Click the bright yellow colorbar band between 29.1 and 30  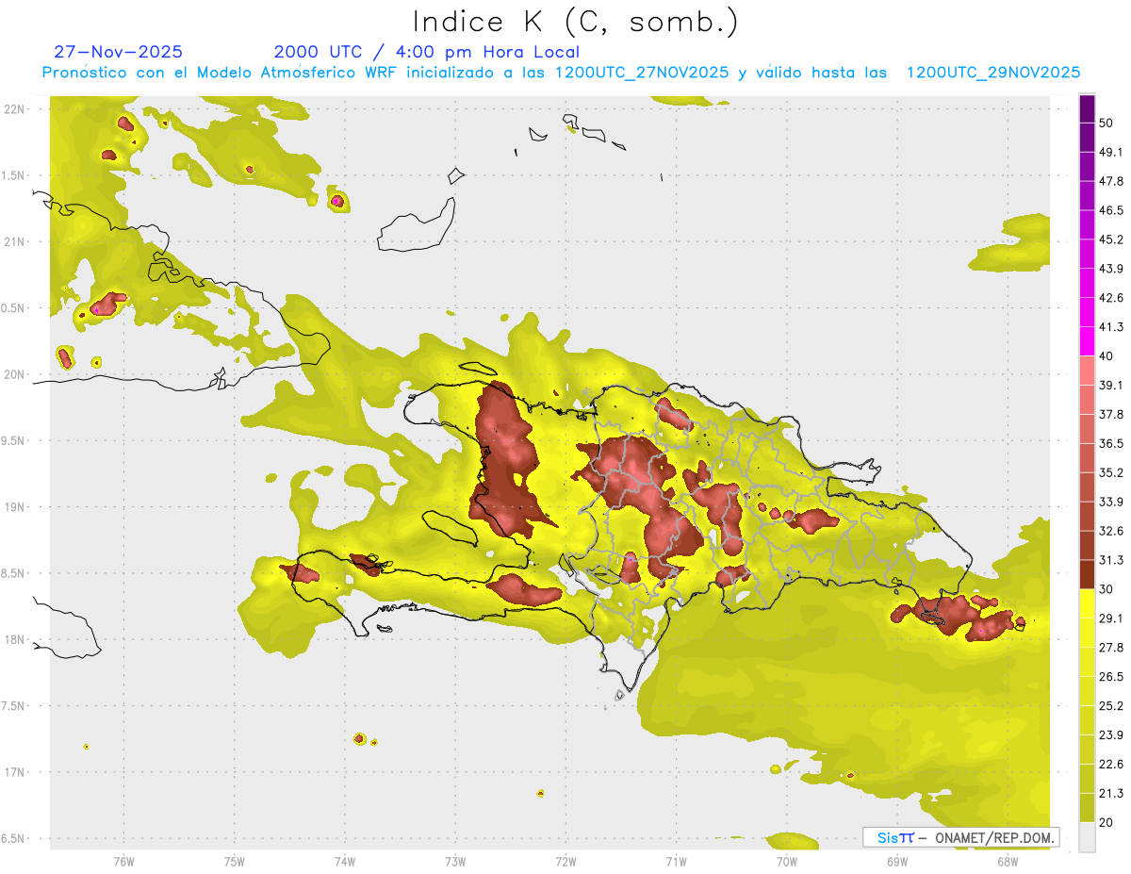1088,603
